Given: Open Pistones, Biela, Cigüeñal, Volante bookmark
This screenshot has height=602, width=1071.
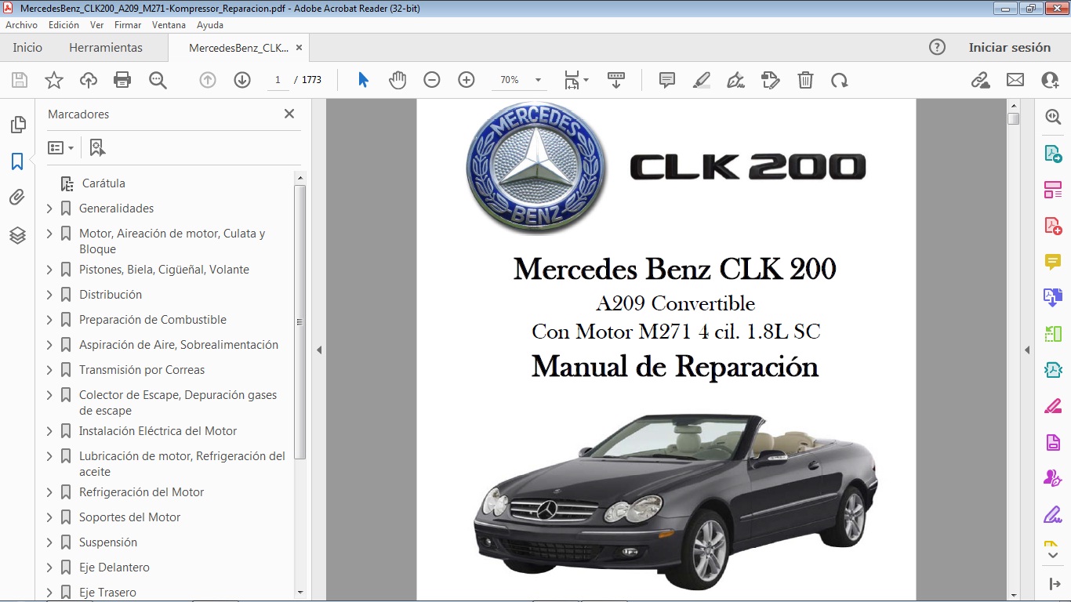Looking at the screenshot, I should (164, 270).
